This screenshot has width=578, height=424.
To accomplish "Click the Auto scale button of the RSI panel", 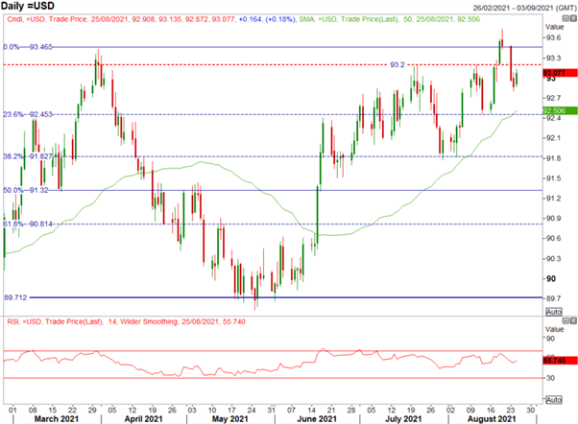I will pyautogui.click(x=554, y=400).
